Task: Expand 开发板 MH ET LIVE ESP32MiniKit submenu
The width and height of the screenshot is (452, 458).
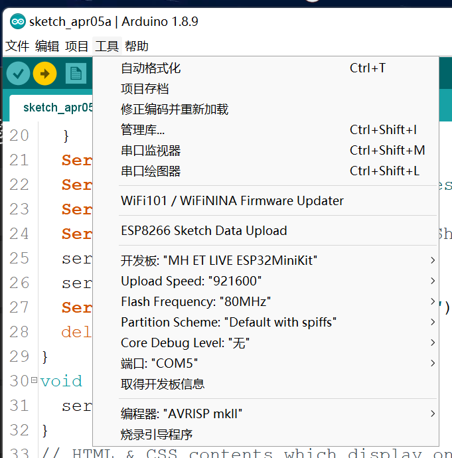Action: (265, 260)
